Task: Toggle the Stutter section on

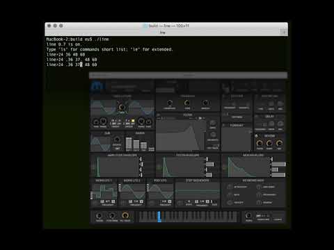Action: click(x=224, y=96)
